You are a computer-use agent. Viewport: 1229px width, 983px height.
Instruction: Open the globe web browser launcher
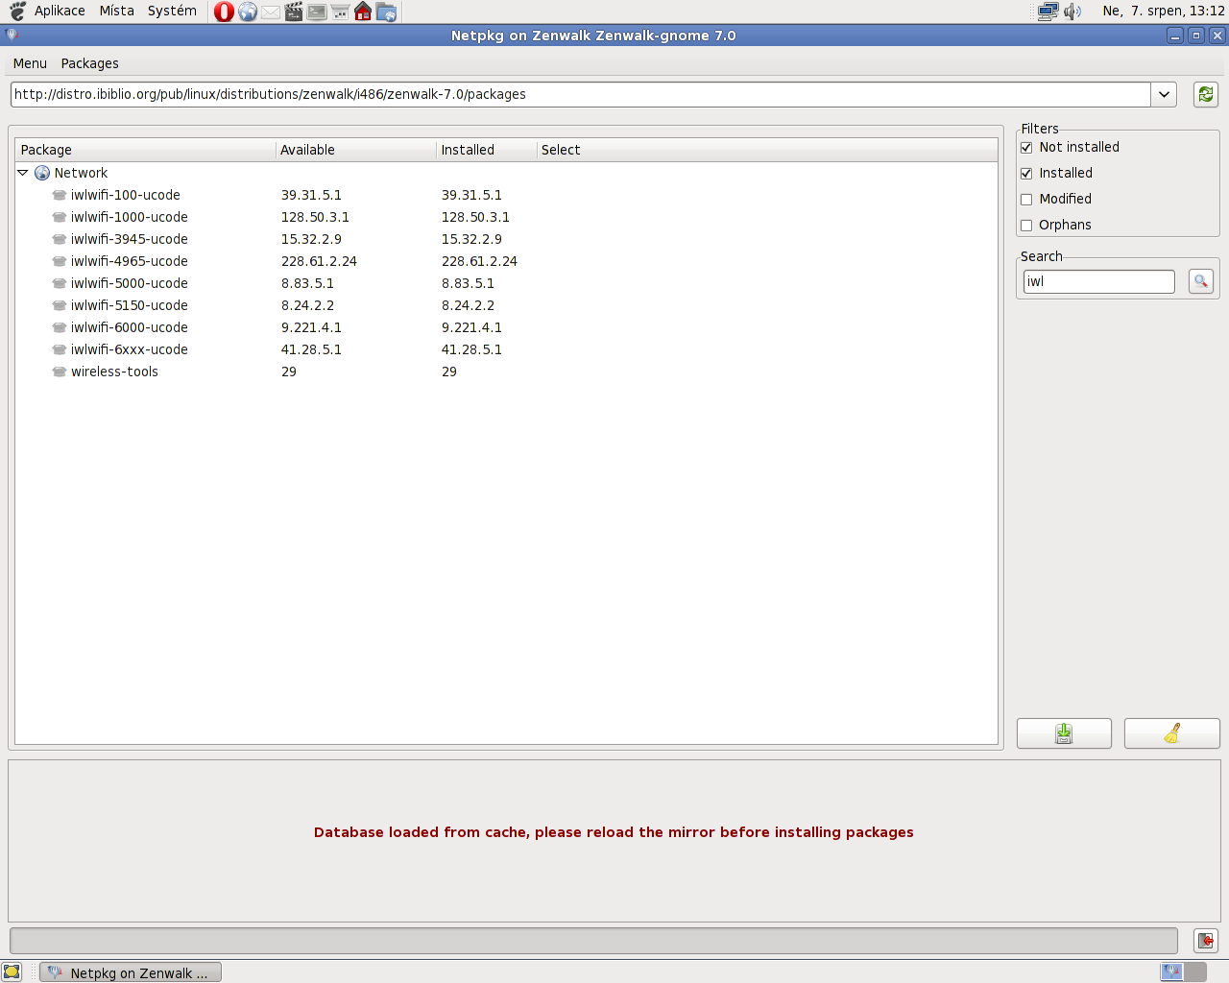(248, 12)
